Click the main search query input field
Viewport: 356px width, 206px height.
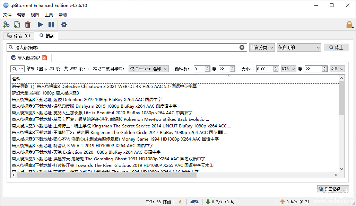127,47
